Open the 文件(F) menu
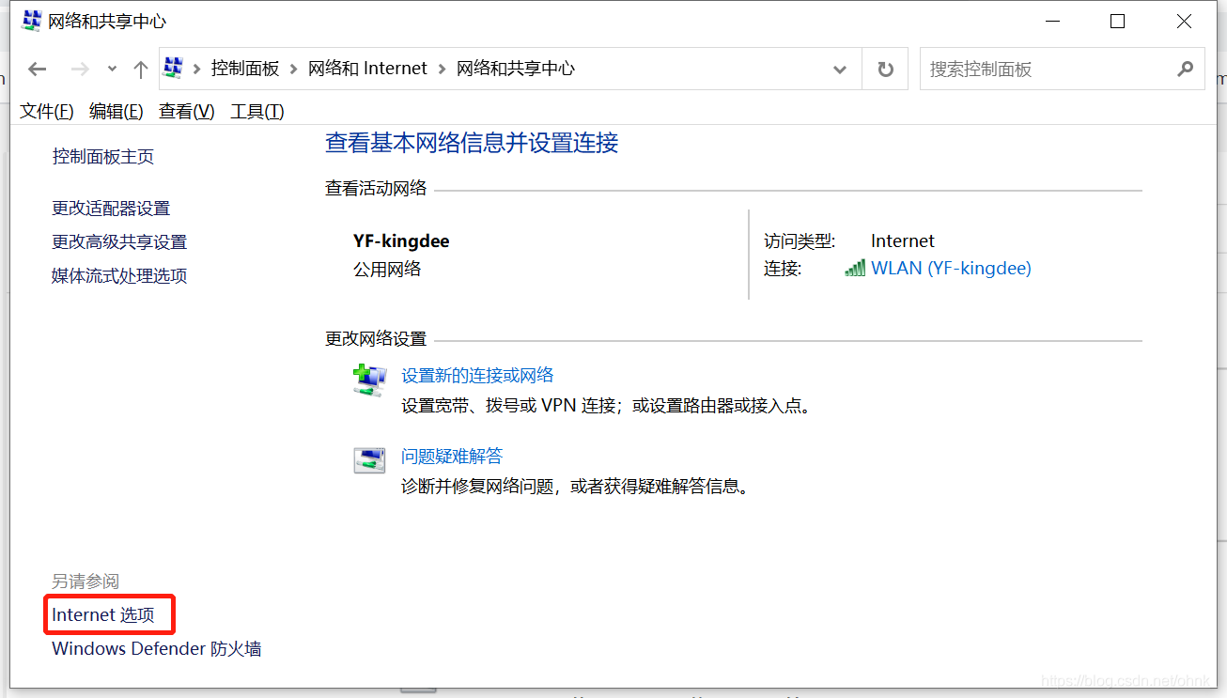 pyautogui.click(x=47, y=112)
